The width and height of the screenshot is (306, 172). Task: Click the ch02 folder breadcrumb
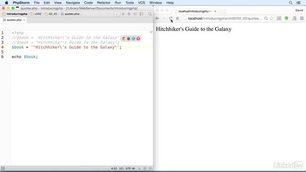[36, 14]
